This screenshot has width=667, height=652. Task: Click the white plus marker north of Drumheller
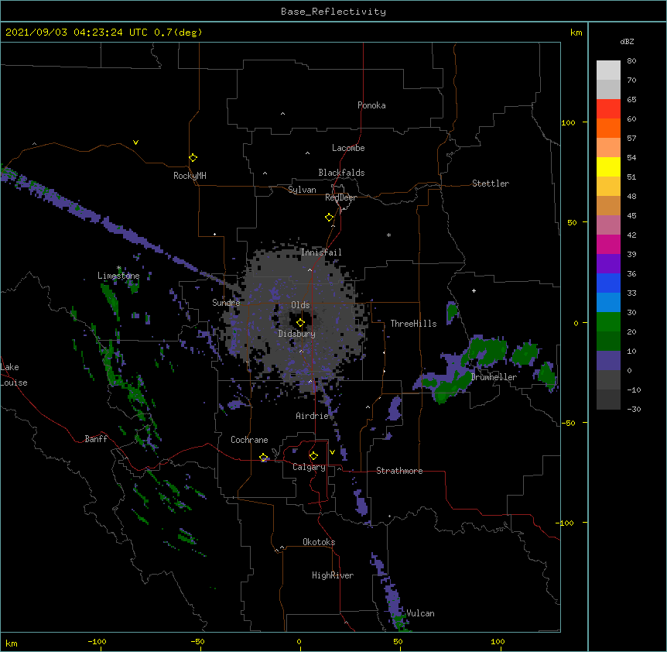click(x=474, y=290)
